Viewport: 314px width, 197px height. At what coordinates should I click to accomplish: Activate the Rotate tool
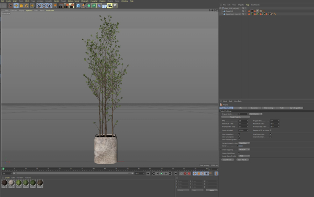tap(27, 6)
